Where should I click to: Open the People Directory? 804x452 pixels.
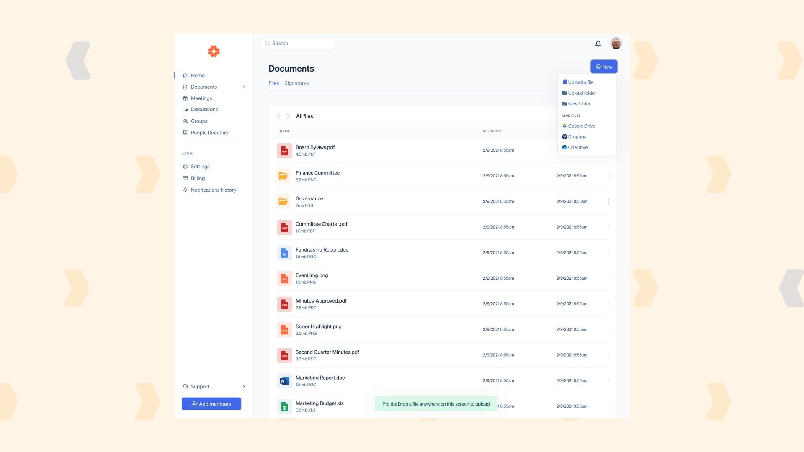click(x=209, y=132)
